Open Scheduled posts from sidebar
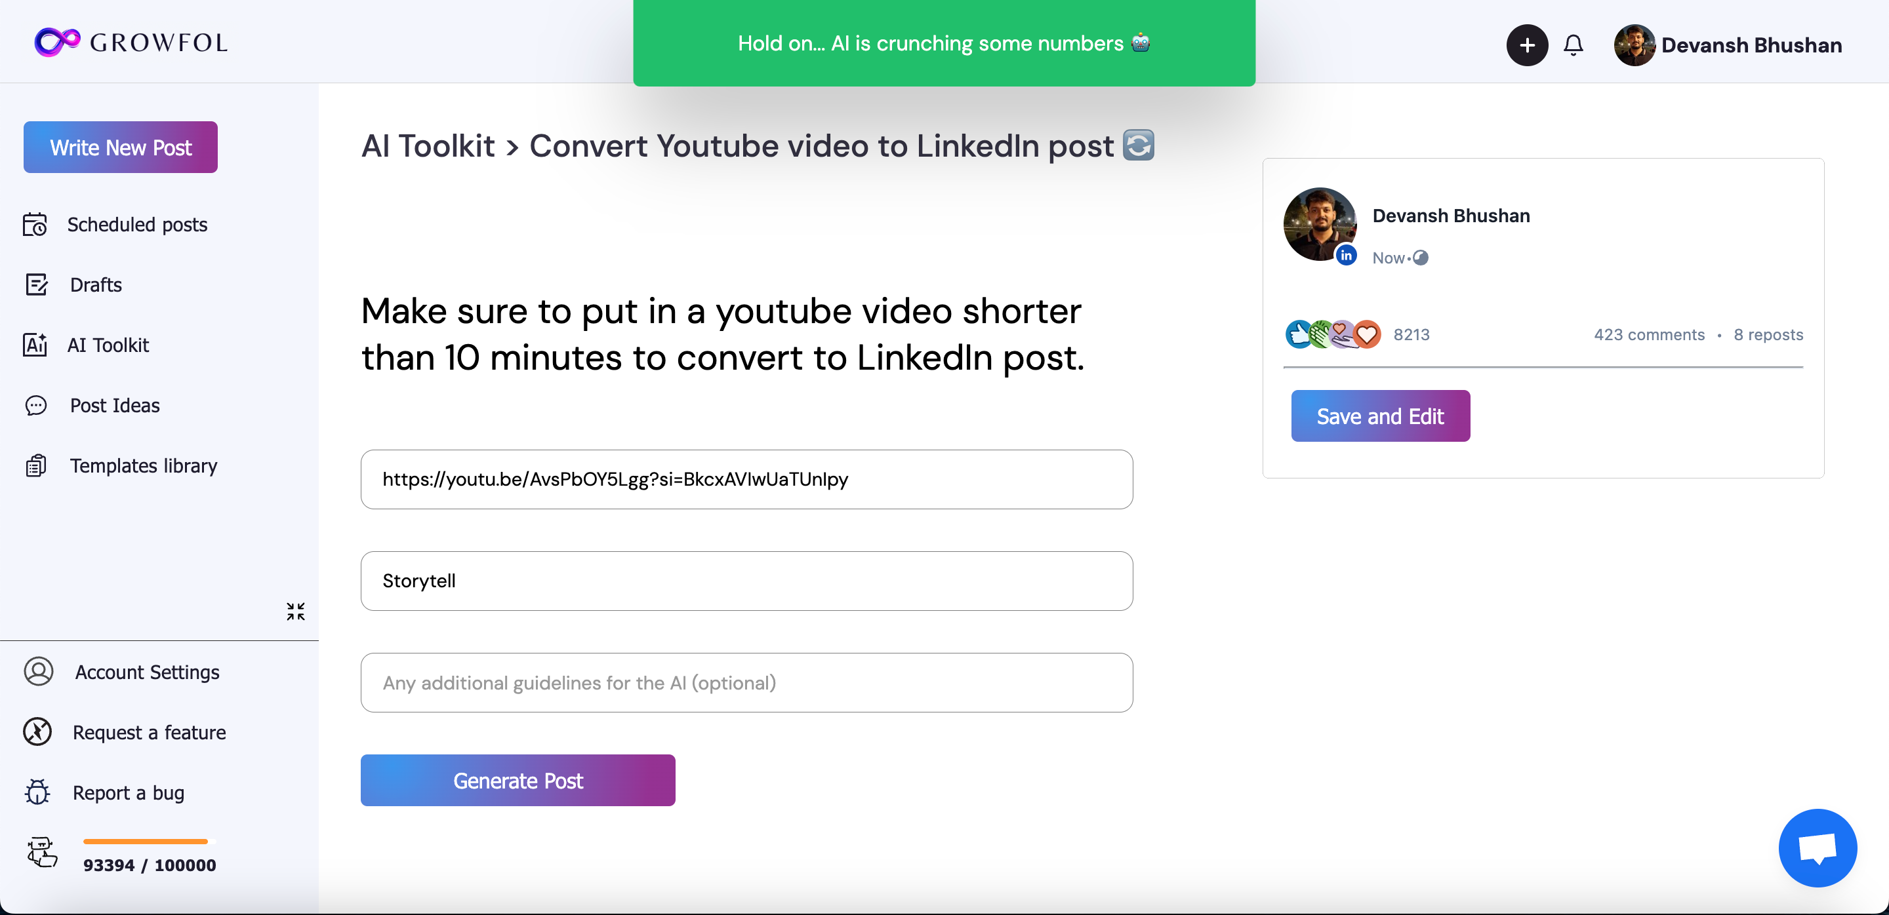 (x=137, y=225)
